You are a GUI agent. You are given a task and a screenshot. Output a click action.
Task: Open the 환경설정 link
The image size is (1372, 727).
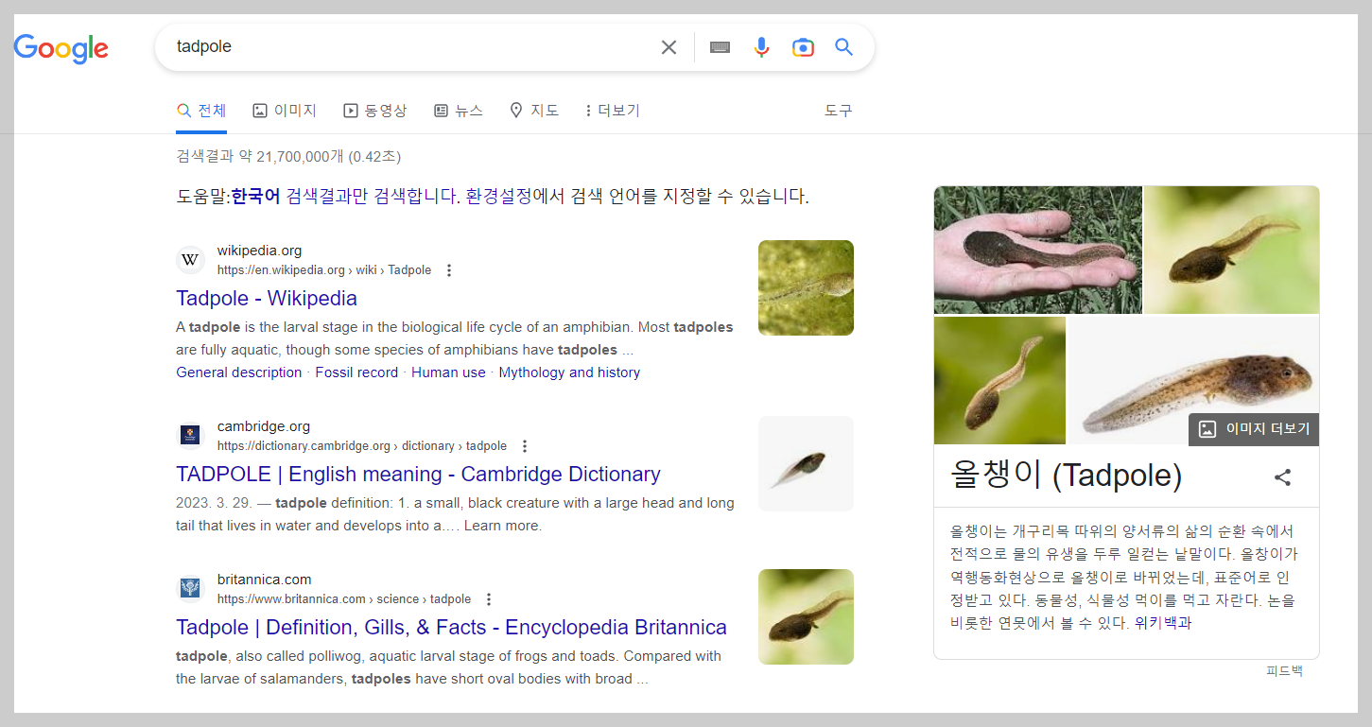498,197
